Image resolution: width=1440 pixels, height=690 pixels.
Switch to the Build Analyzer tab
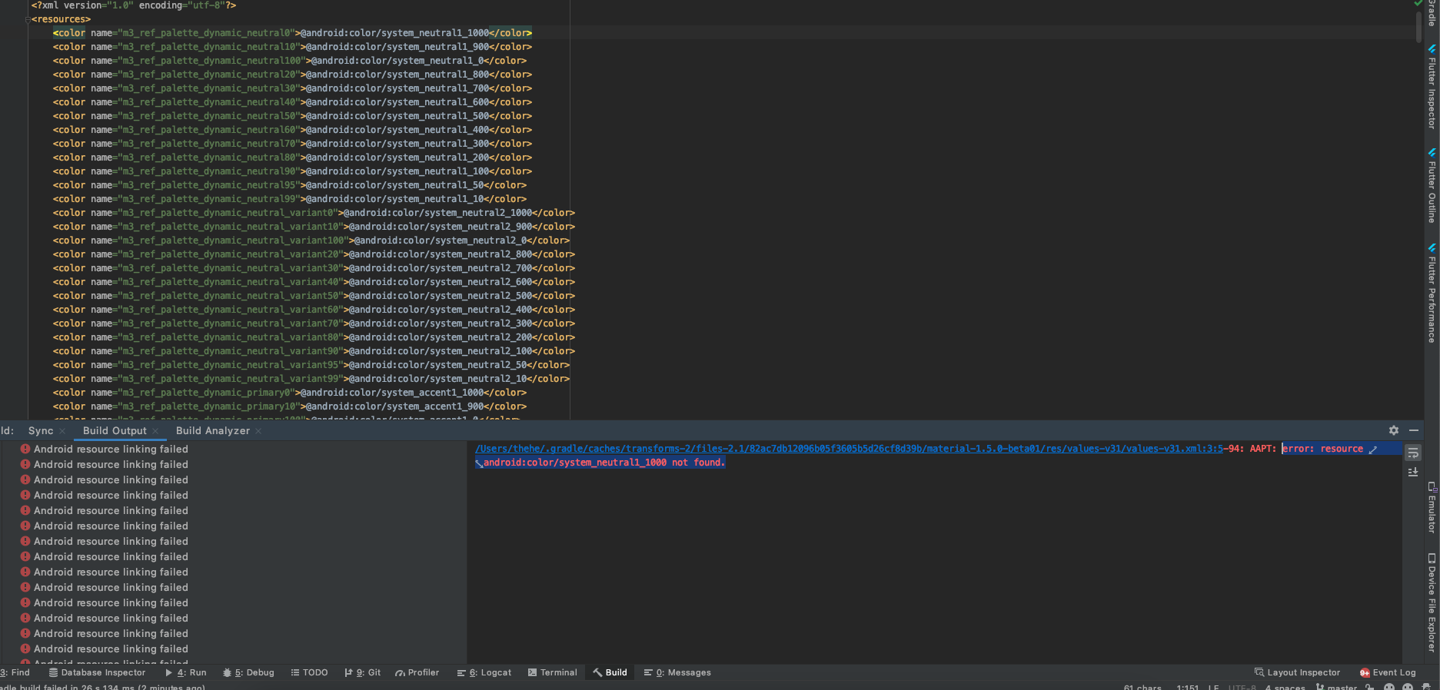pos(213,431)
